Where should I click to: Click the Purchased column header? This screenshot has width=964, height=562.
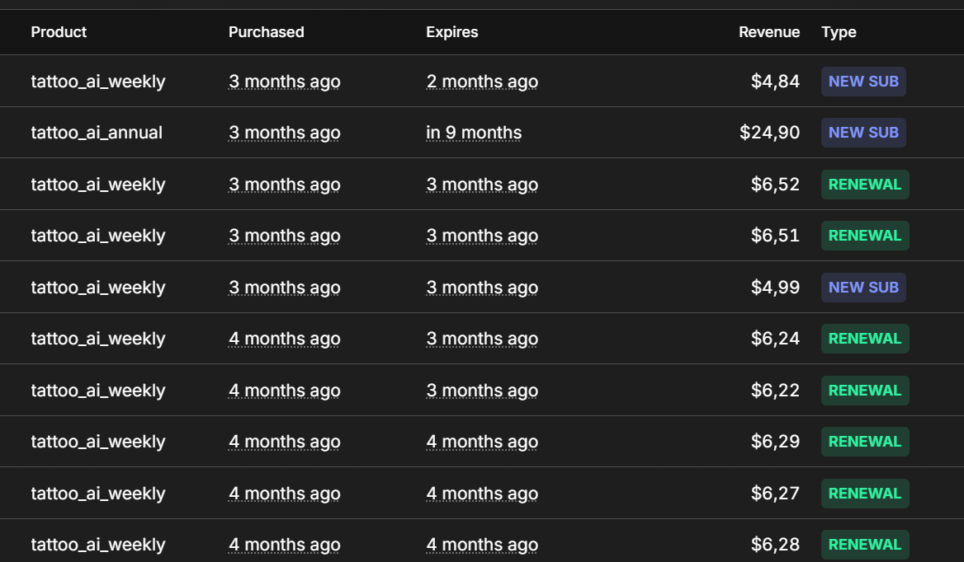click(267, 32)
